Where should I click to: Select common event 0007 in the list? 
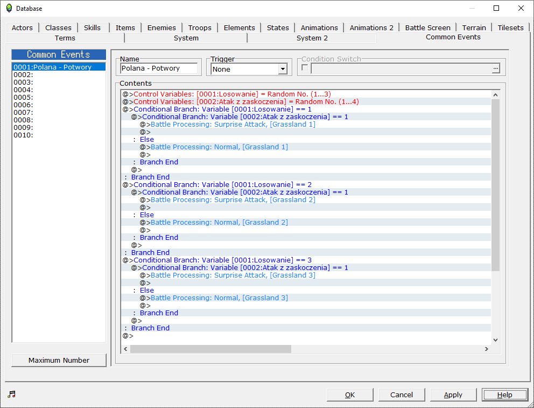(x=59, y=113)
